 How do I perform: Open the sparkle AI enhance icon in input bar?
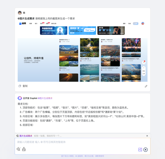pyautogui.click(x=18, y=149)
